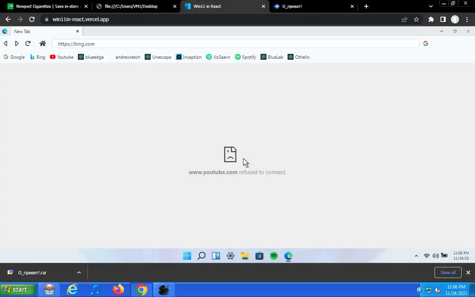The width and height of the screenshot is (475, 297).
Task: Open the Win11 Wi-Fi tray icon
Action: [427, 256]
